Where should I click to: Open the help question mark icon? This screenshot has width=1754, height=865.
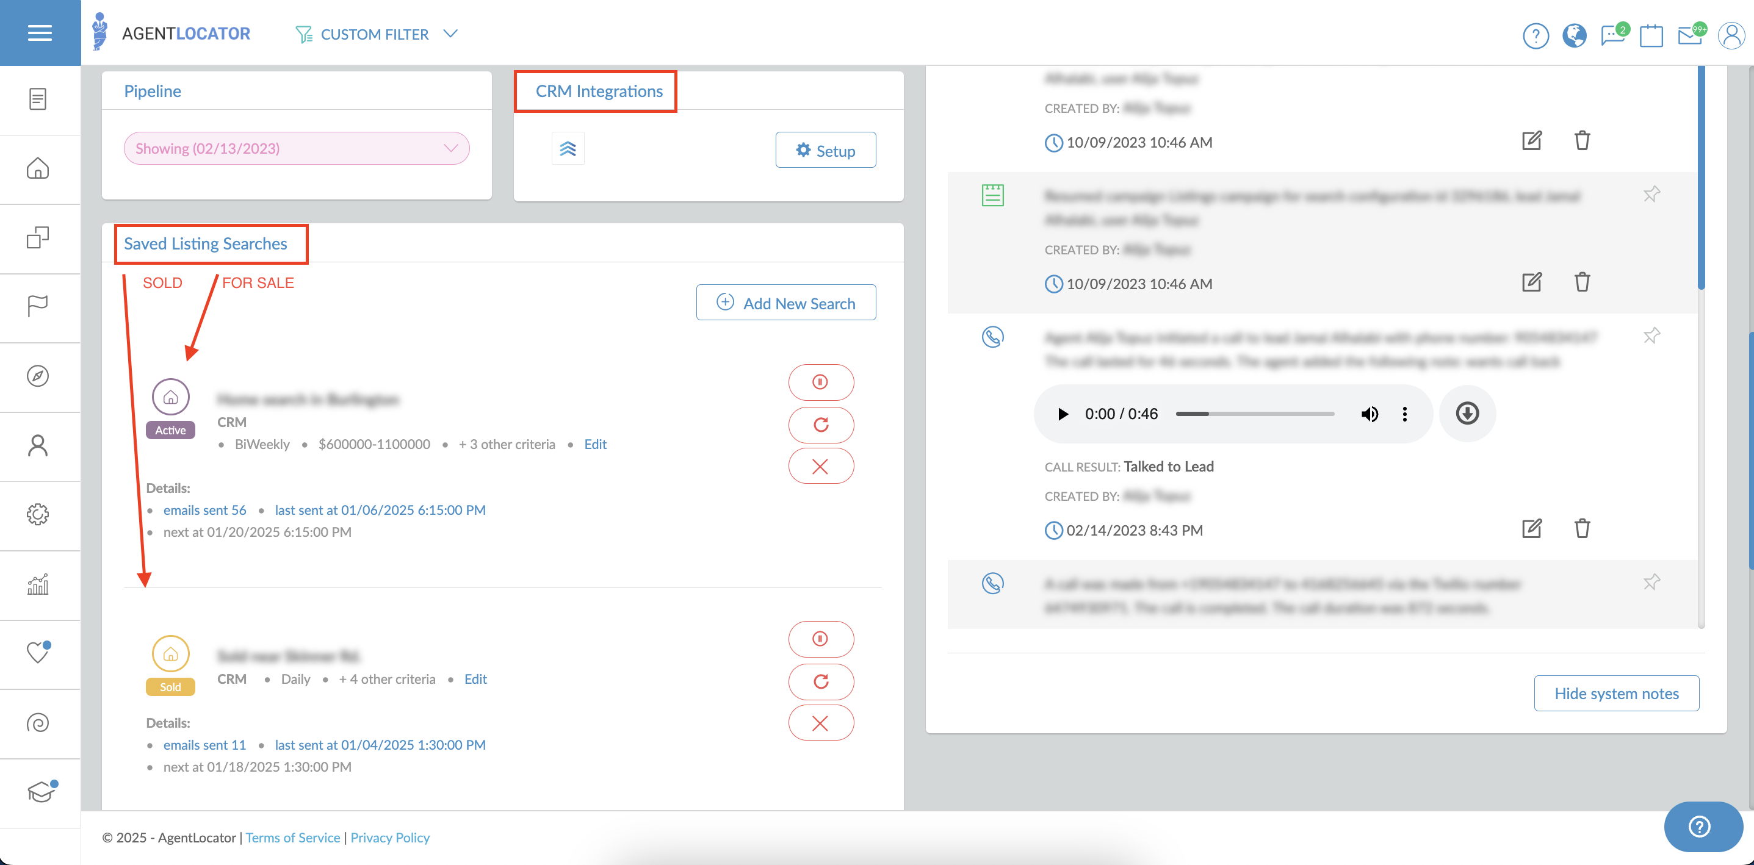coord(1536,36)
